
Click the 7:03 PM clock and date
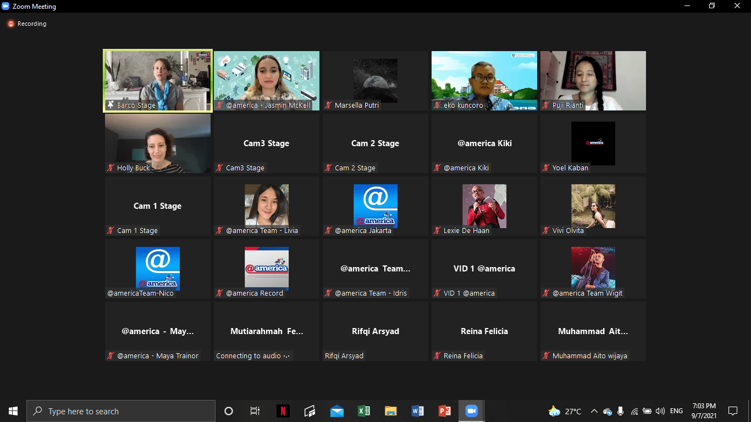click(704, 411)
